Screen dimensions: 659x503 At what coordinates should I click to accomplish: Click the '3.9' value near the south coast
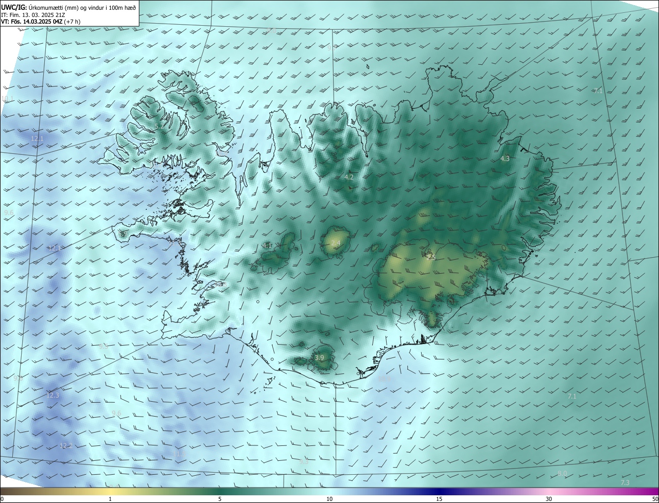(319, 357)
